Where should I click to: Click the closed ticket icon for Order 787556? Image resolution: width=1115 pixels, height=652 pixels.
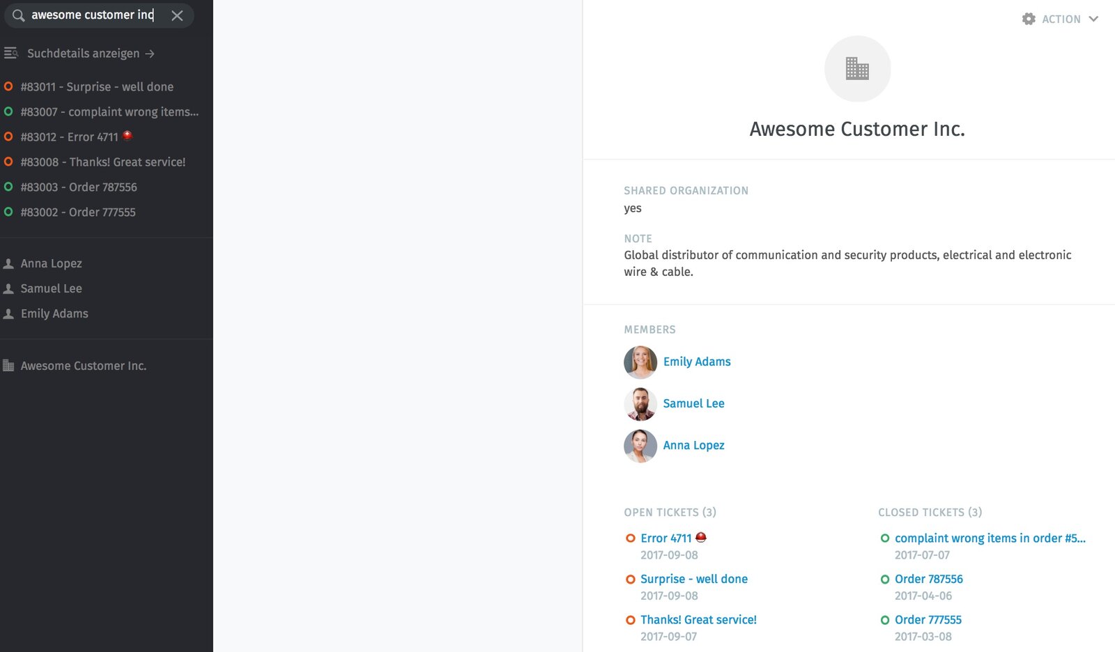coord(884,579)
